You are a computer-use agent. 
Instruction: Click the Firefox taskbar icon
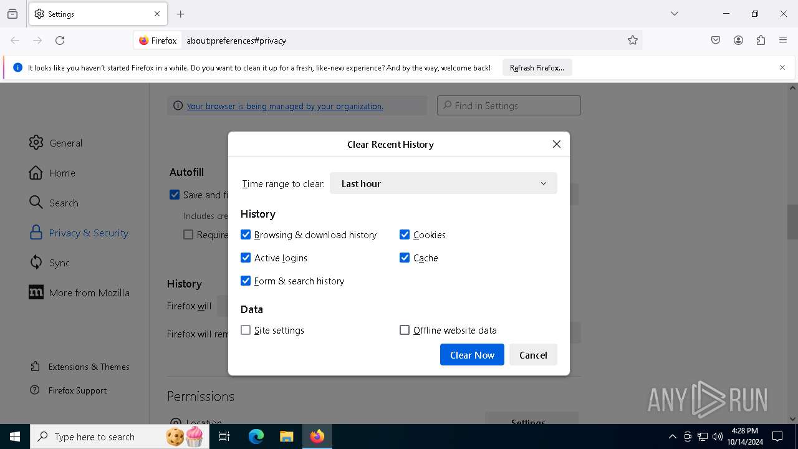[317, 437]
